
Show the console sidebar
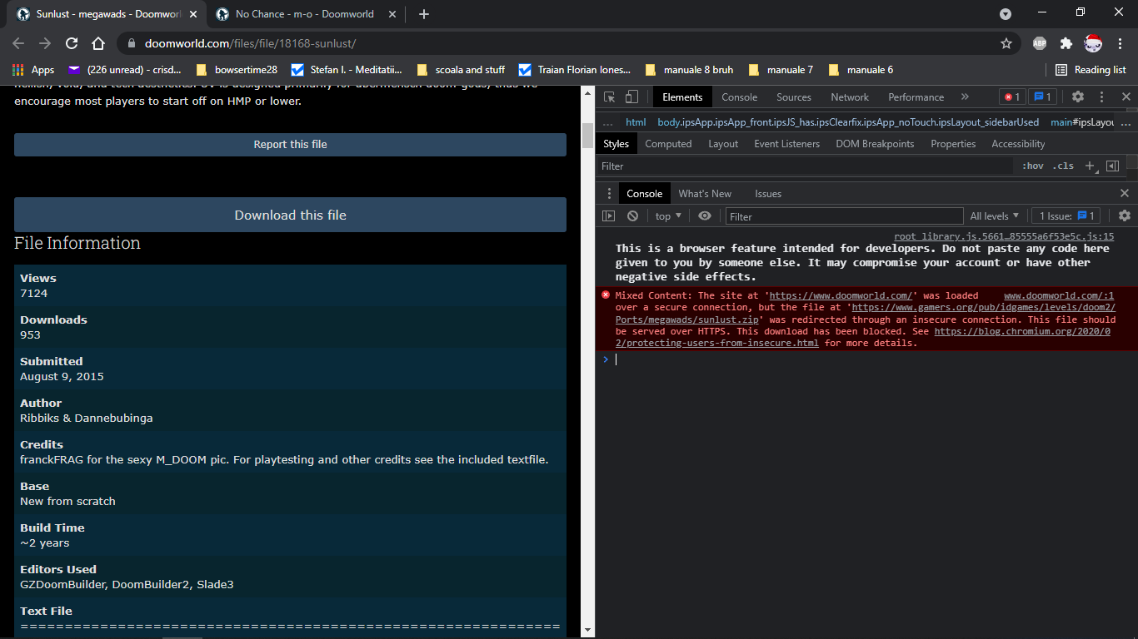[x=608, y=216]
